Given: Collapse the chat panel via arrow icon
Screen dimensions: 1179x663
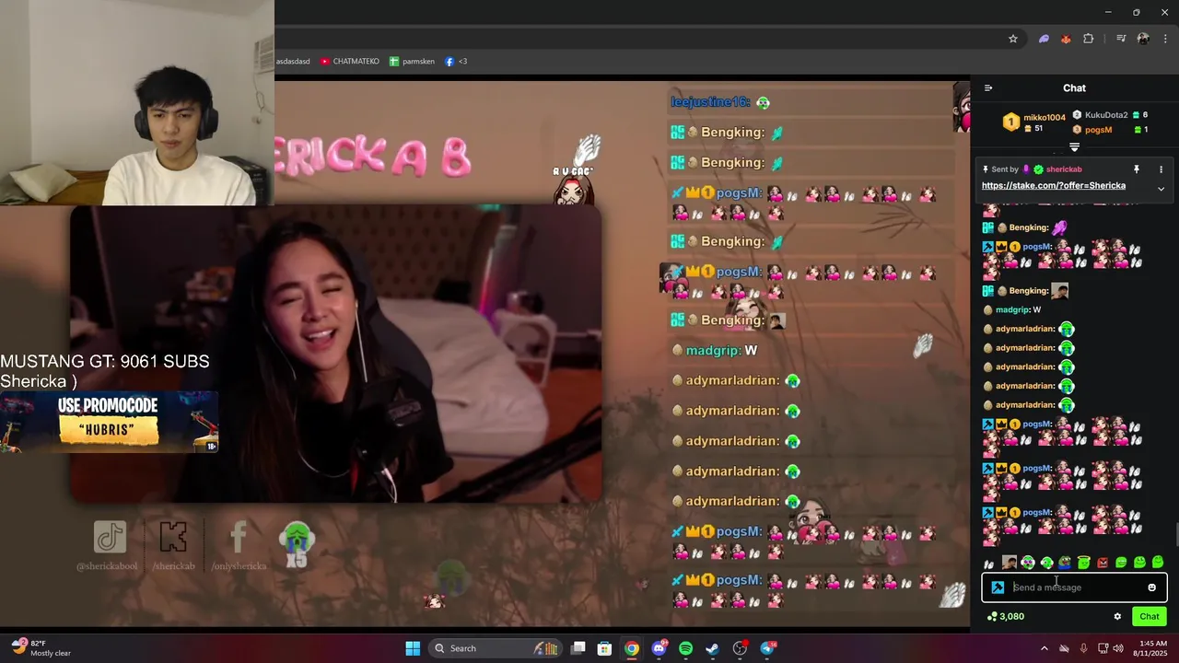Looking at the screenshot, I should click(988, 88).
